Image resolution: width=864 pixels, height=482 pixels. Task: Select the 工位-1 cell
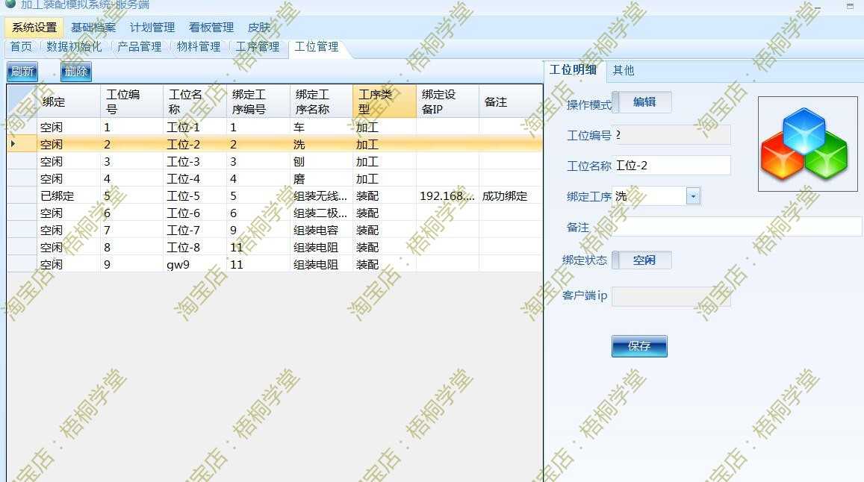[x=195, y=128]
